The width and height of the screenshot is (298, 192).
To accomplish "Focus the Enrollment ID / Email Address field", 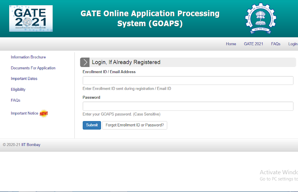I will (188, 80).
